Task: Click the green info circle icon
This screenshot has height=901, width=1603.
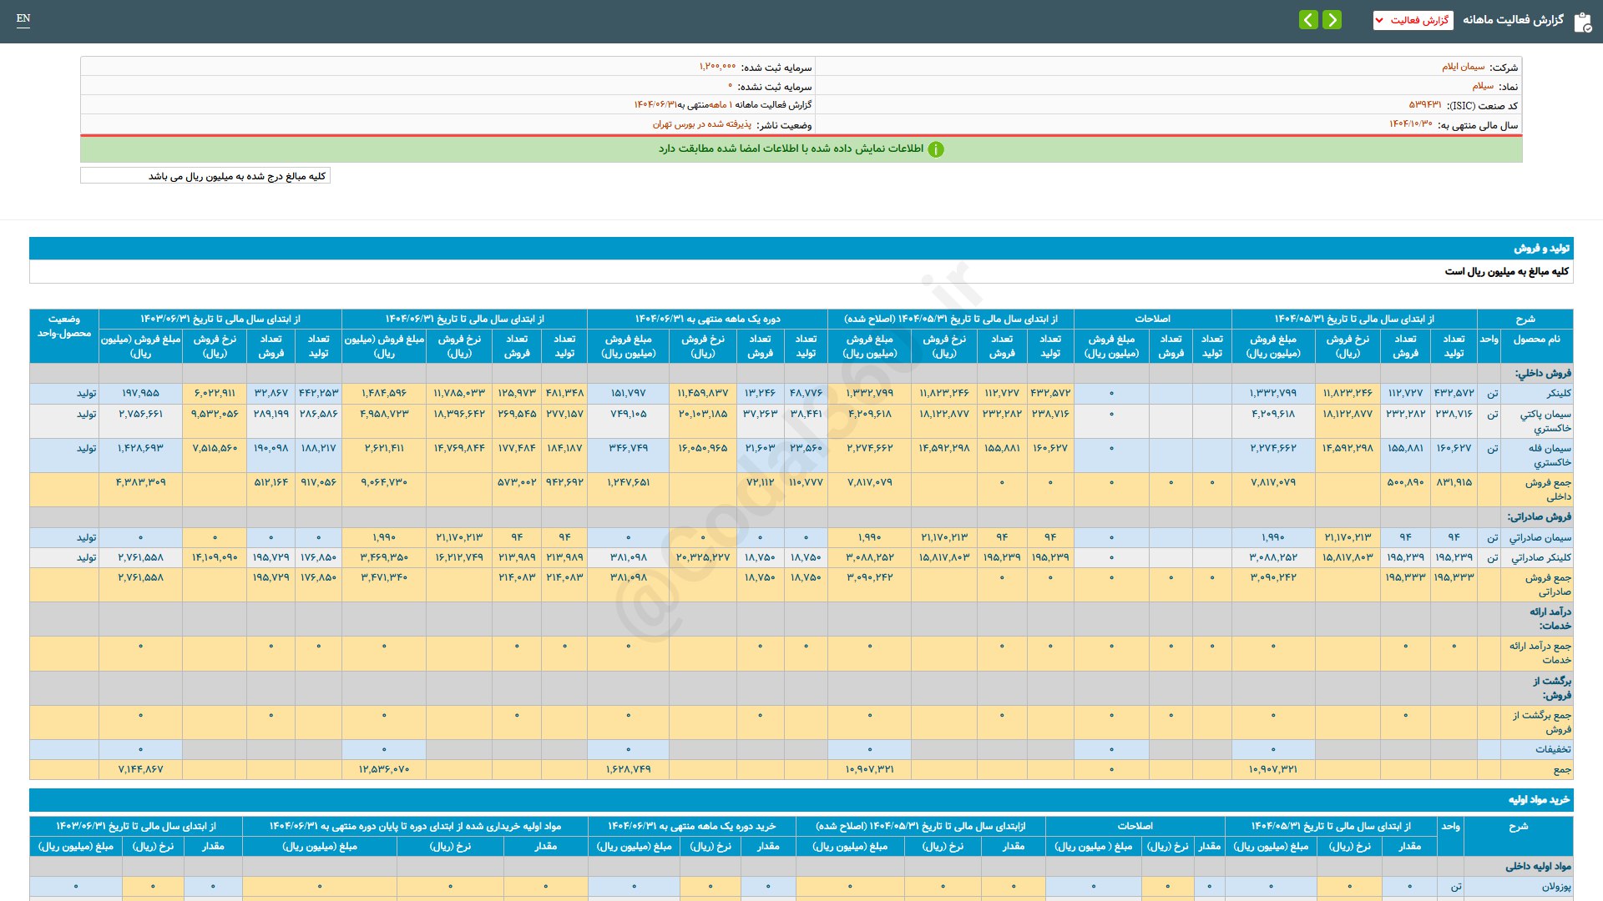Action: (x=936, y=149)
